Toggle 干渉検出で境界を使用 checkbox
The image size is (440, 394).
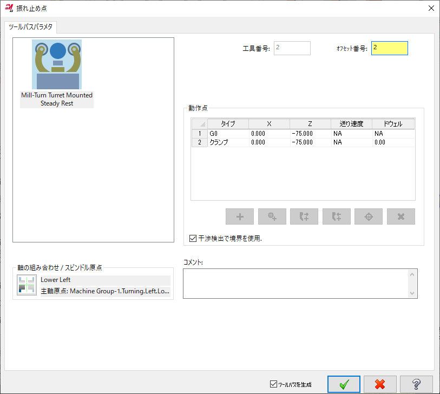[x=193, y=239]
